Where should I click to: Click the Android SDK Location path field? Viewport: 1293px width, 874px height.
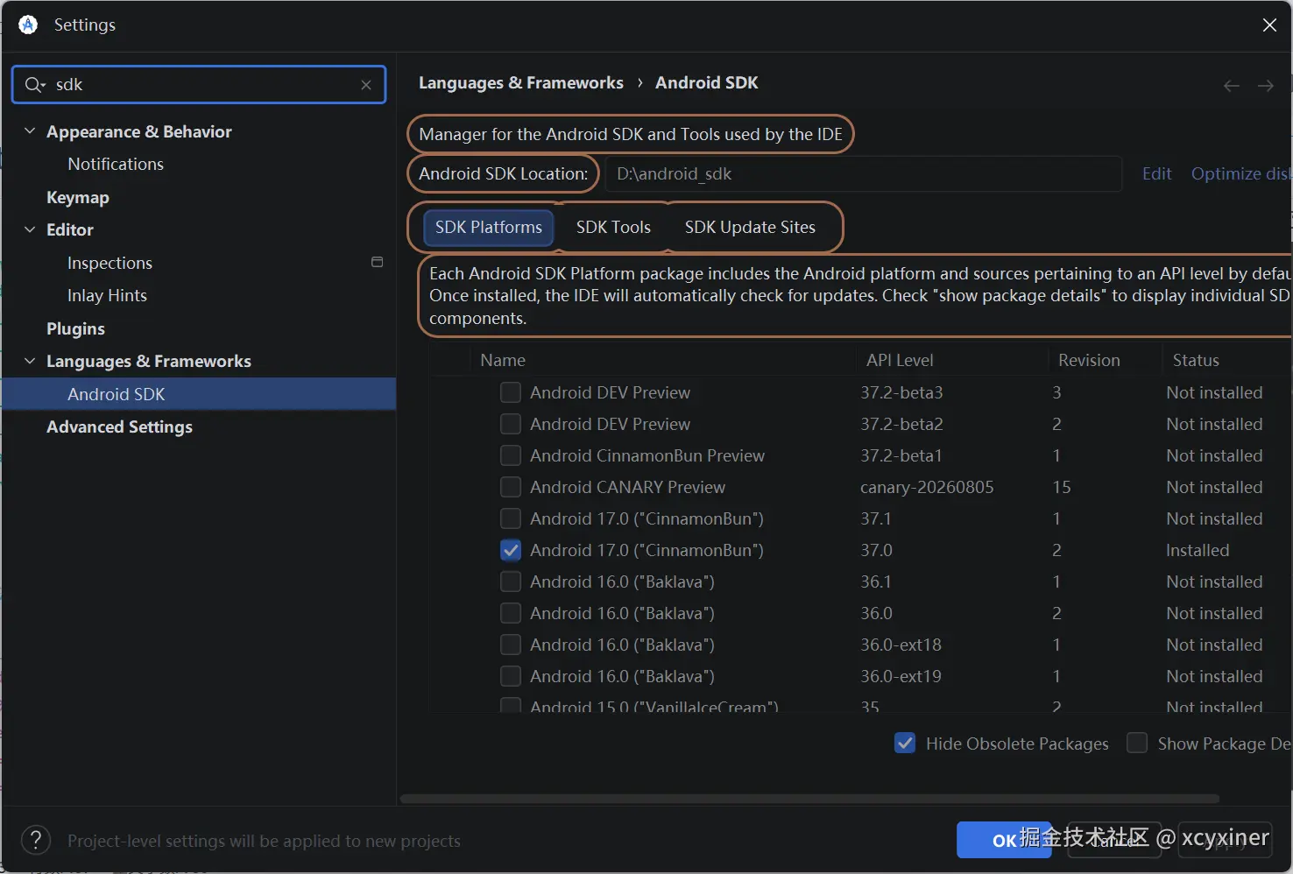click(864, 173)
